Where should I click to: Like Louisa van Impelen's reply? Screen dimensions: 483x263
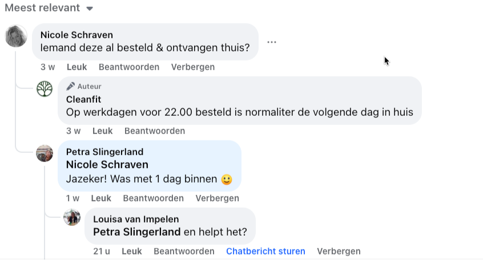[x=132, y=251]
